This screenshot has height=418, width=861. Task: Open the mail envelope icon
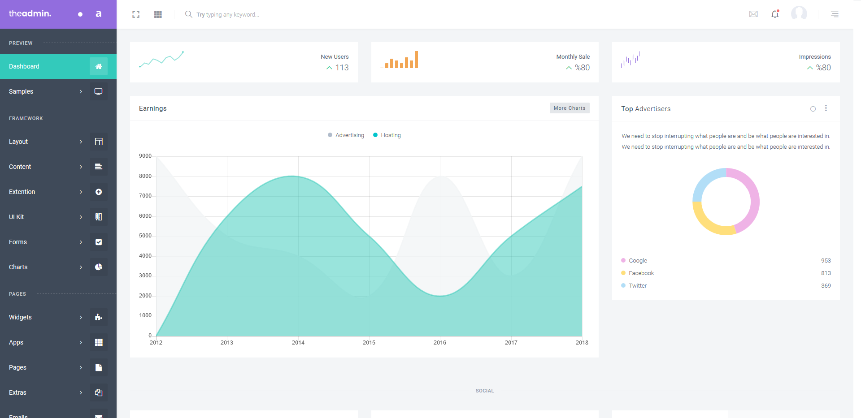[753, 14]
